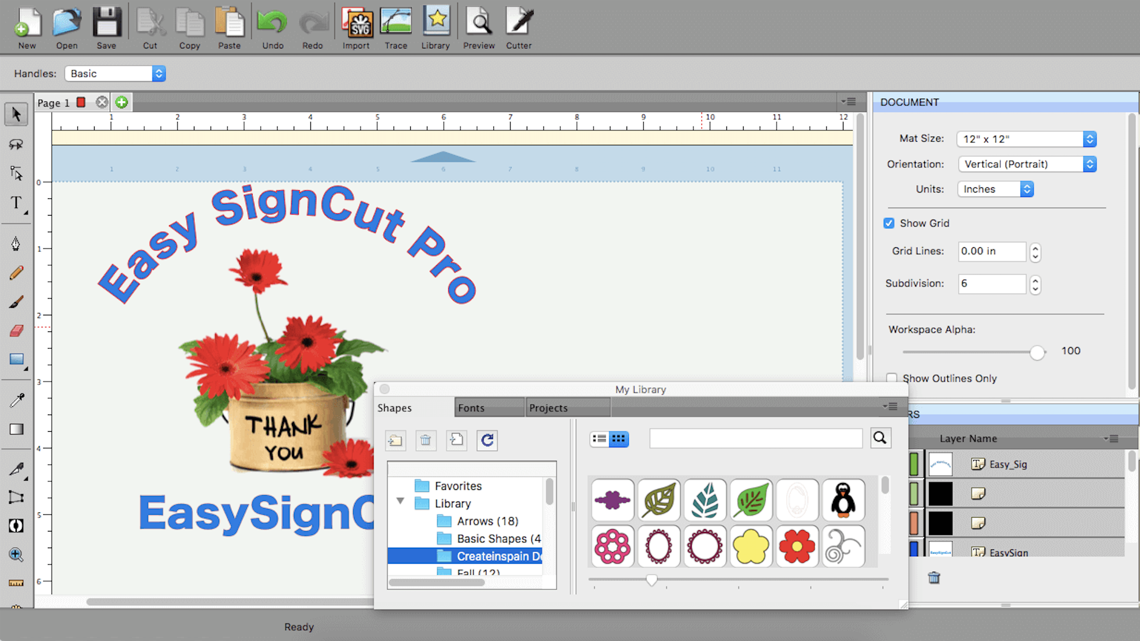Select the red flower shape thumbnail

[797, 546]
